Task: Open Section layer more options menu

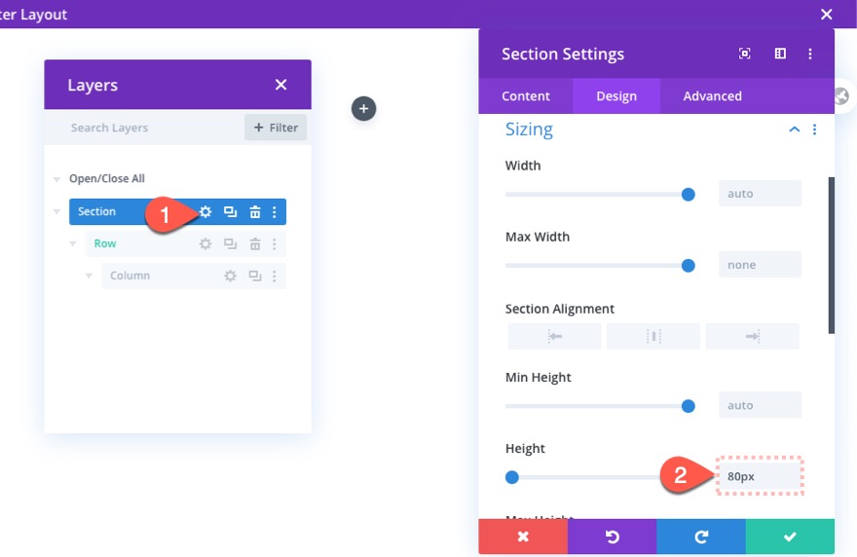Action: click(x=275, y=211)
